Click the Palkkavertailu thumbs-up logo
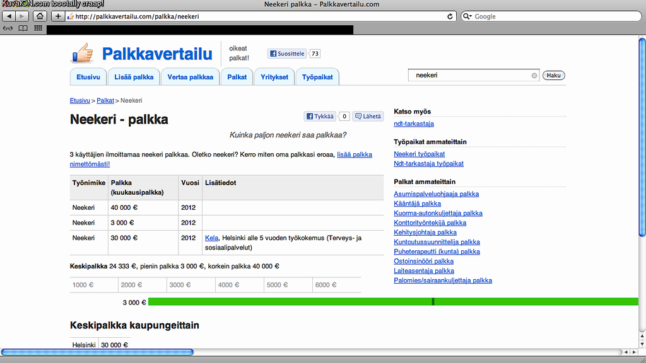646x363 pixels. point(81,54)
